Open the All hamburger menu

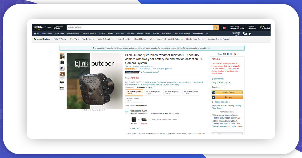[37, 33]
